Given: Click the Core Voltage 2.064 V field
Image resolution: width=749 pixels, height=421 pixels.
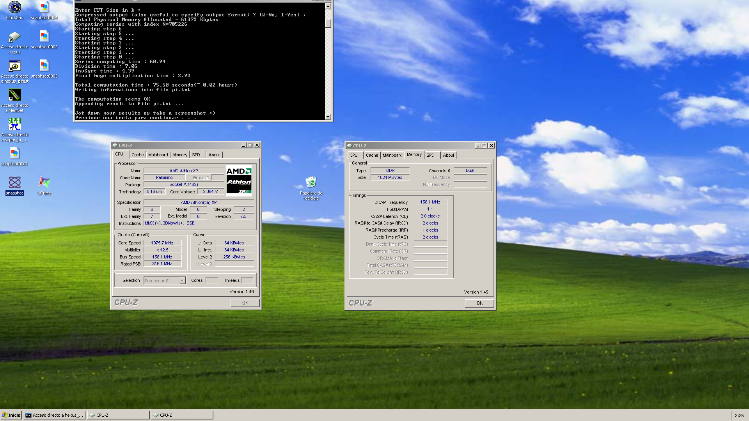Looking at the screenshot, I should coord(210,191).
